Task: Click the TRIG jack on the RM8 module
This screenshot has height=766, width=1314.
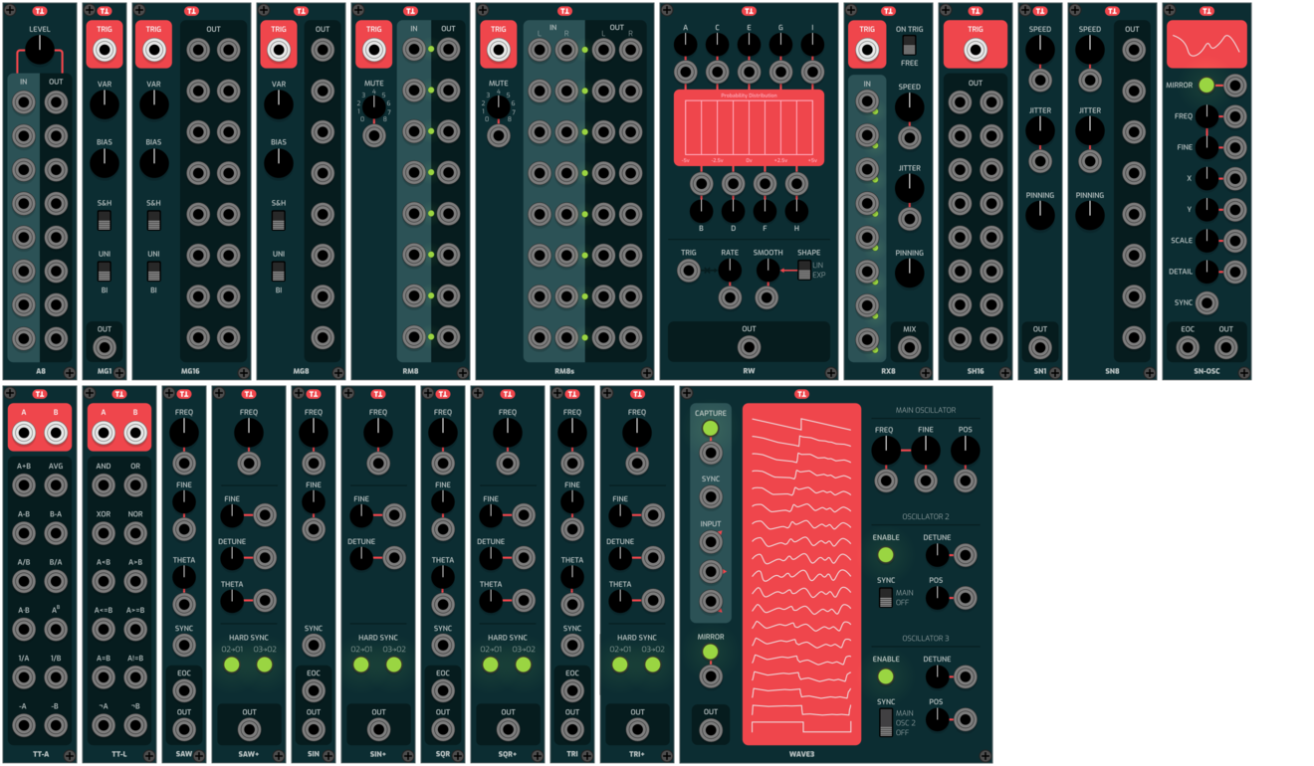Action: point(373,50)
